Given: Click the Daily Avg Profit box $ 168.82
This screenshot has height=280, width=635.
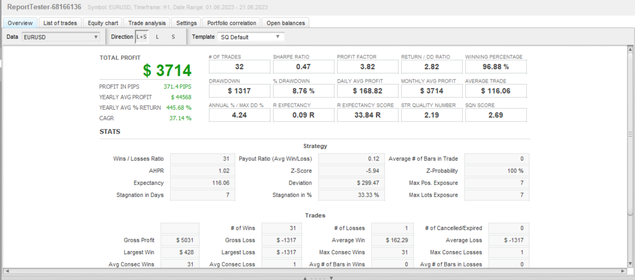Looking at the screenshot, I should (x=368, y=91).
